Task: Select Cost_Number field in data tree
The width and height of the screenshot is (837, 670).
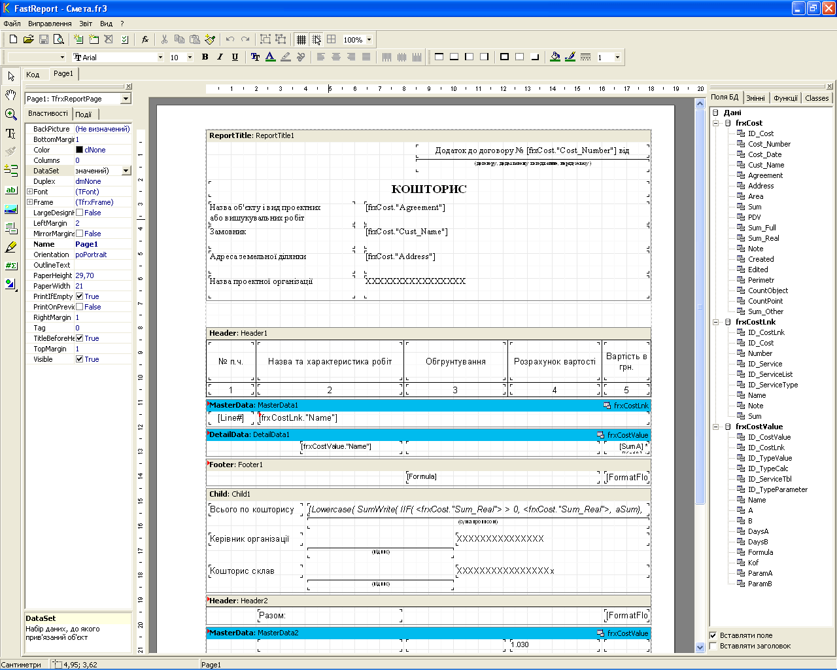Action: 769,144
